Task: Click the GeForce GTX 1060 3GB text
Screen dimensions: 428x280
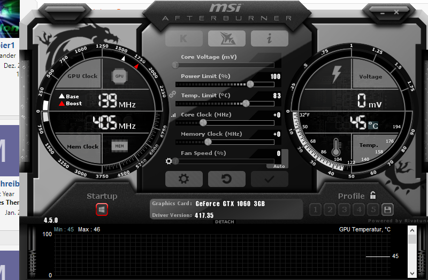Action: tap(230, 204)
